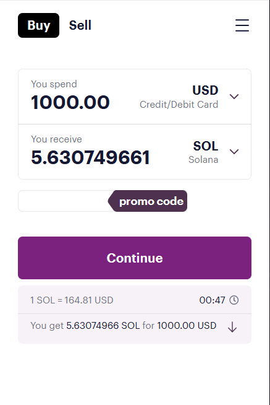Click the You spend label

pos(54,84)
